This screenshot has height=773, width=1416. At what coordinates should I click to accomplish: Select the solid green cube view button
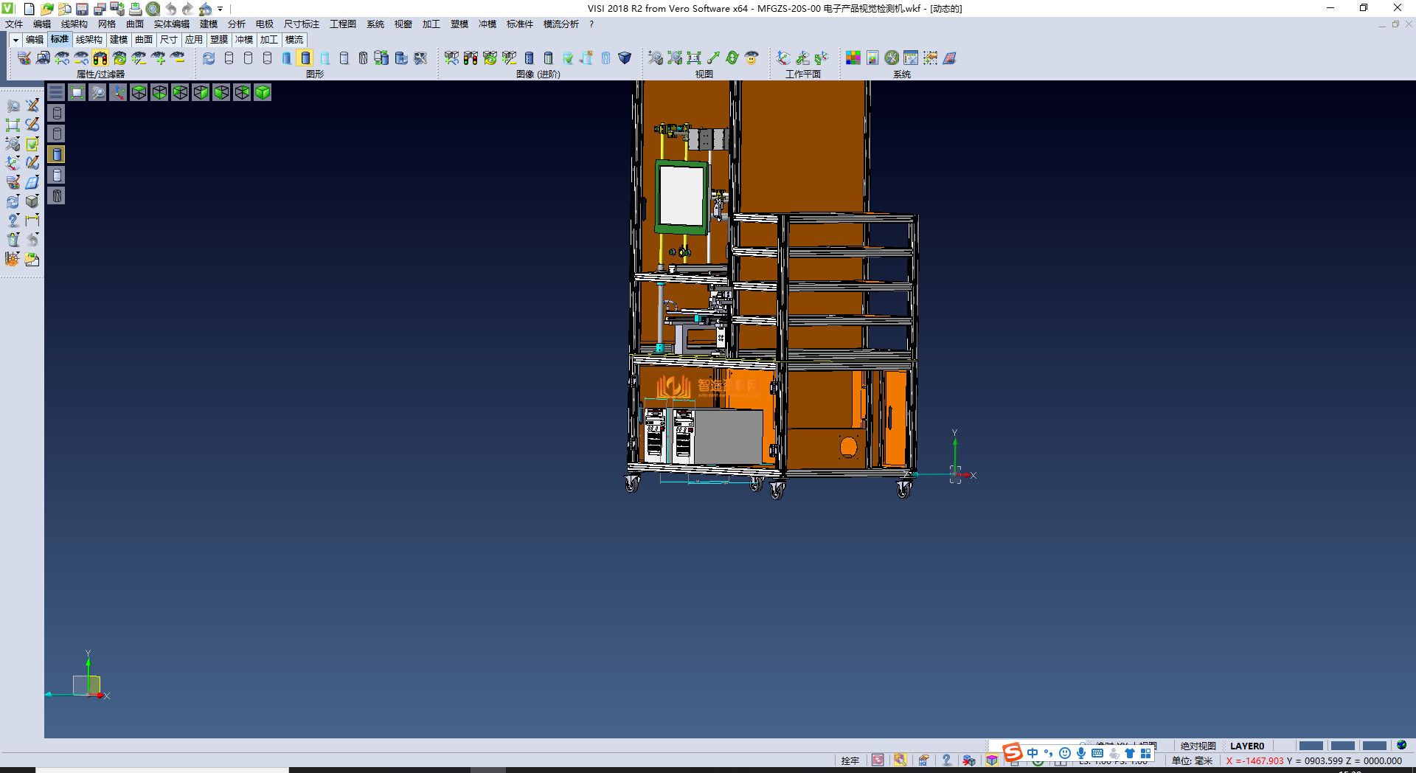pos(263,92)
